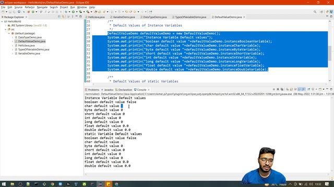
Task: Select DataTypeDemo.java in Package Explorer
Action: (30, 37)
